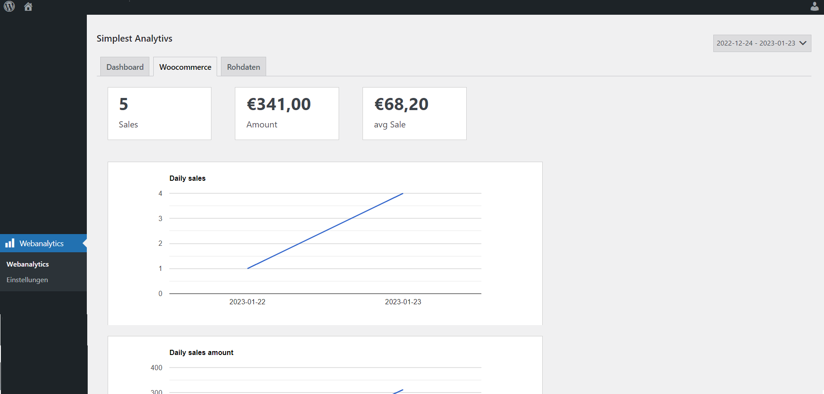Click the Daily sales line start at 2023-01-22
824x394 pixels.
pos(247,268)
